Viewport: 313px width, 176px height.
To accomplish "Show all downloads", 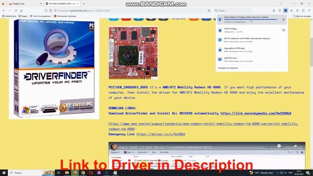I will 228,68.
